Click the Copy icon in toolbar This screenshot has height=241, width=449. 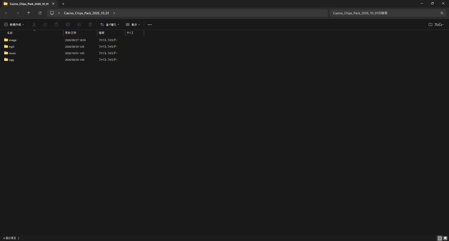(x=45, y=25)
